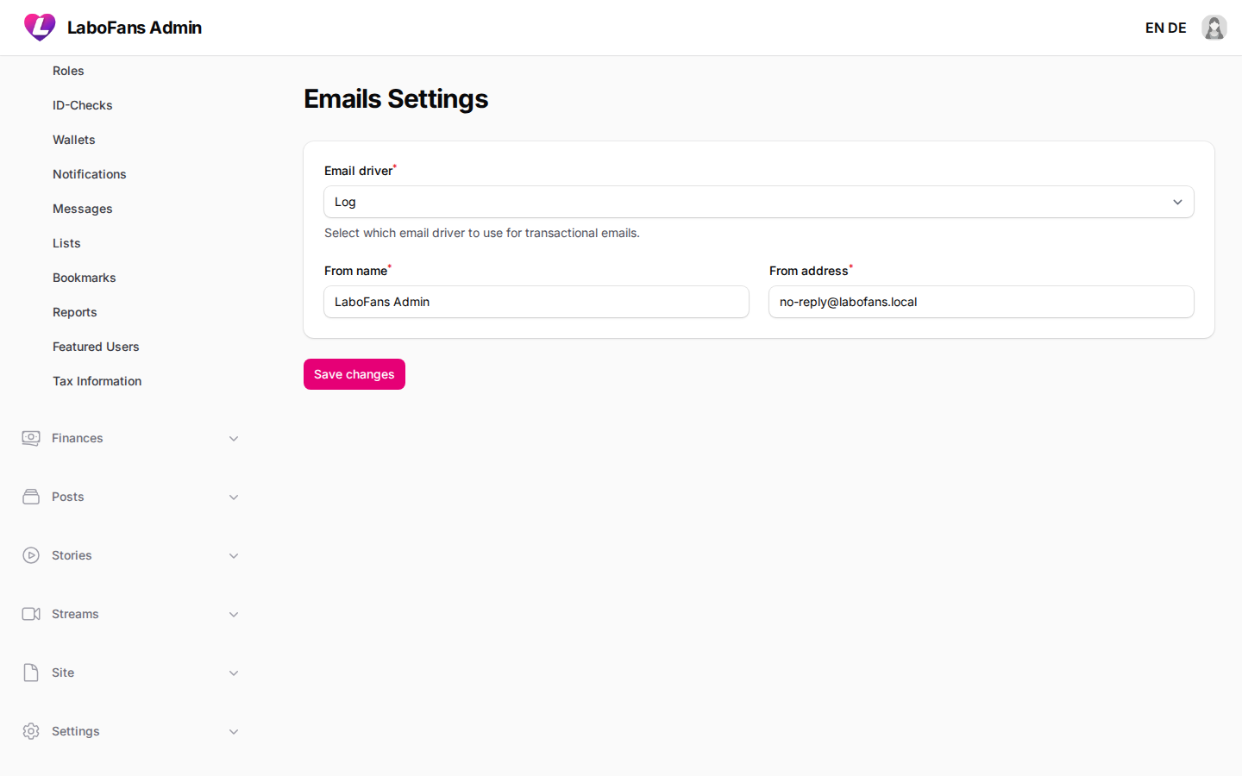Expand the Site section chevron
Screen dimensions: 1242x776
coord(234,673)
